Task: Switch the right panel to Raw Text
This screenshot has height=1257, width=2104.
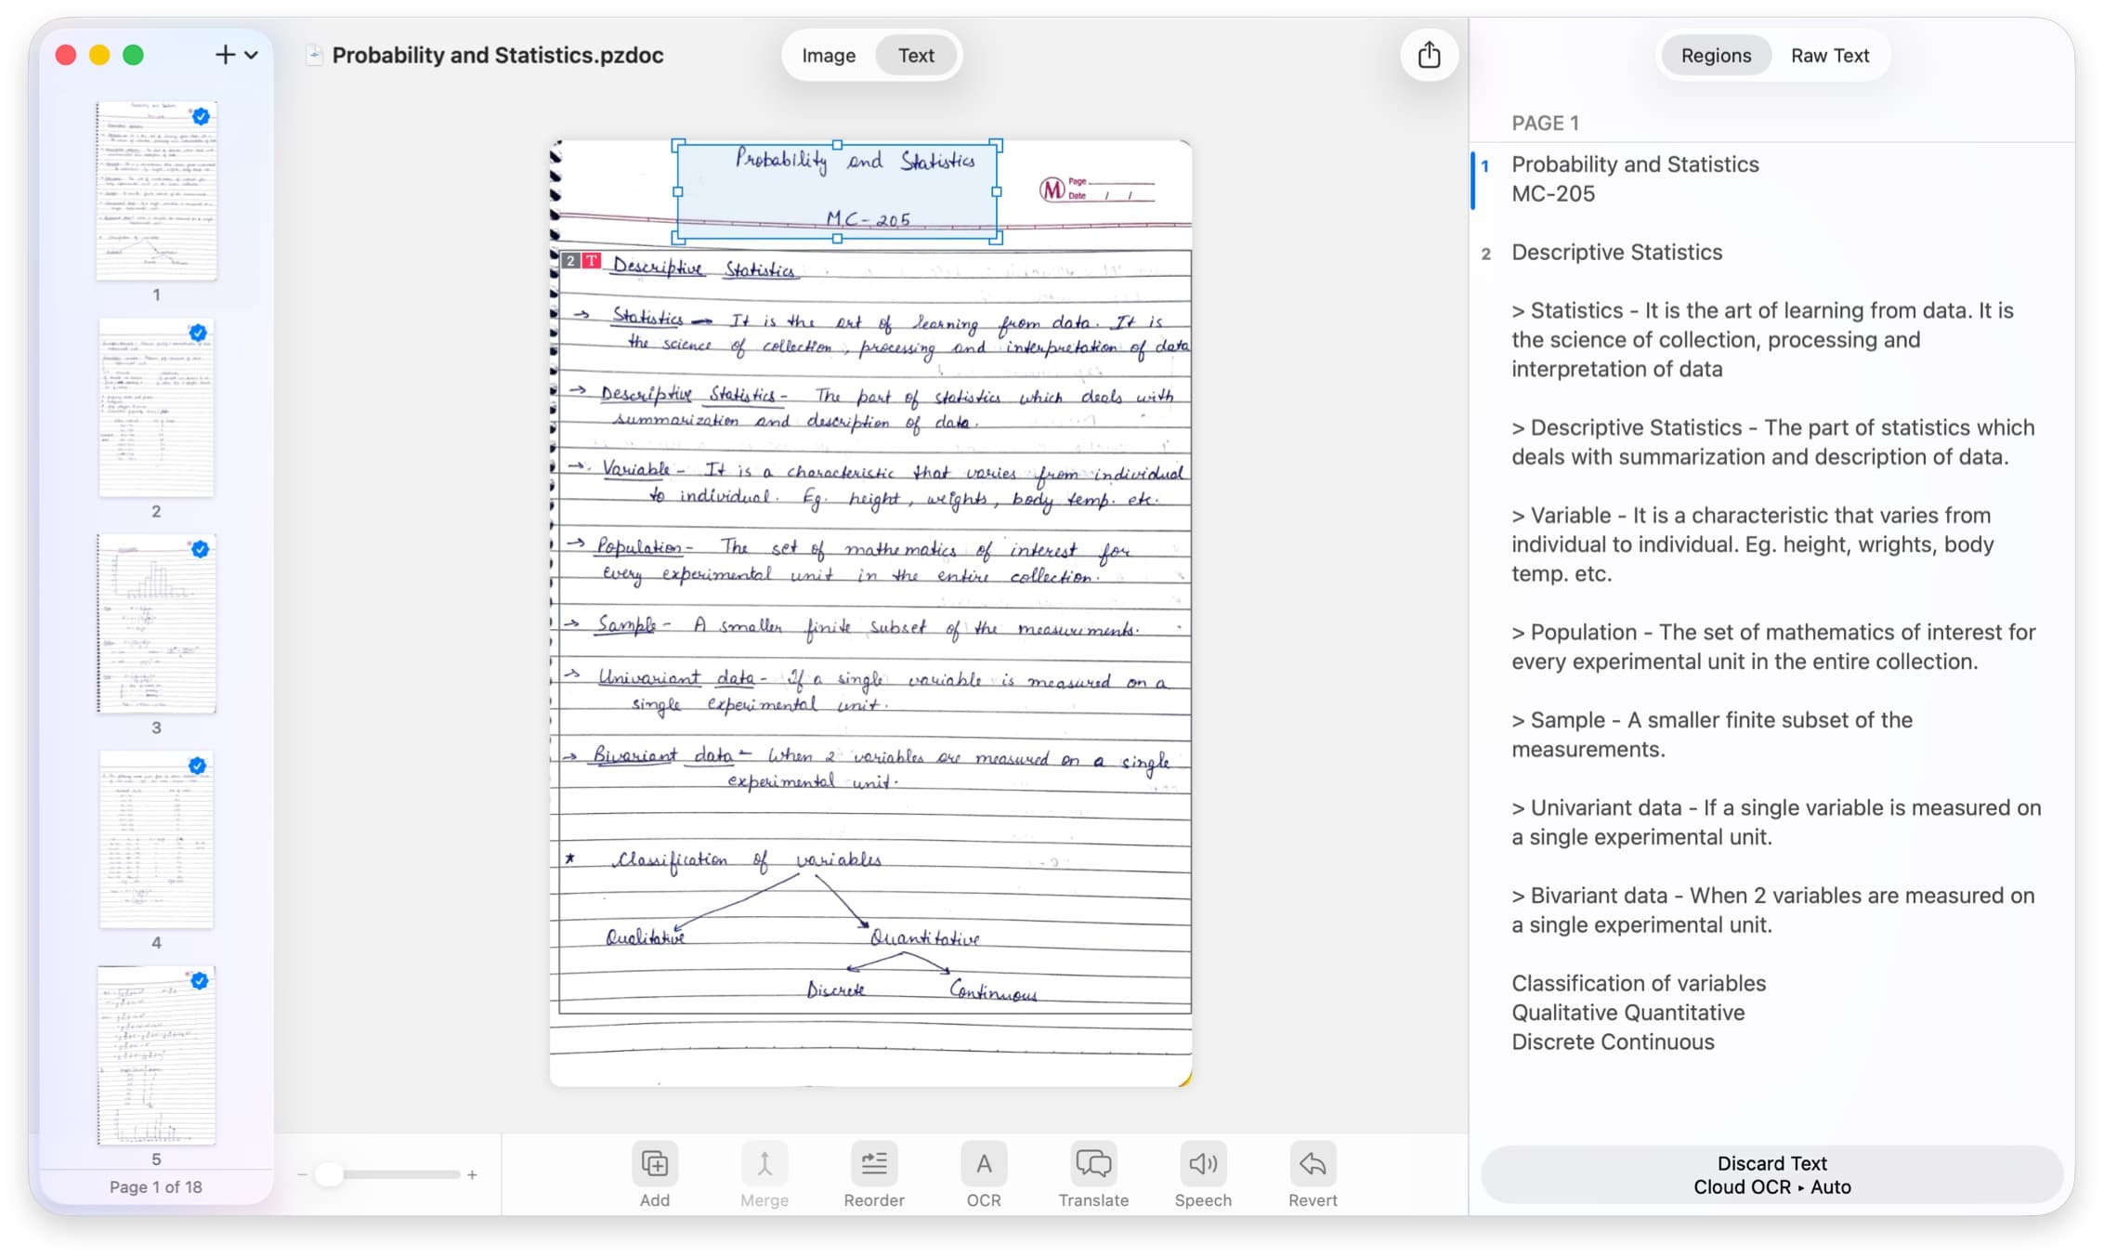Action: click(x=1830, y=55)
